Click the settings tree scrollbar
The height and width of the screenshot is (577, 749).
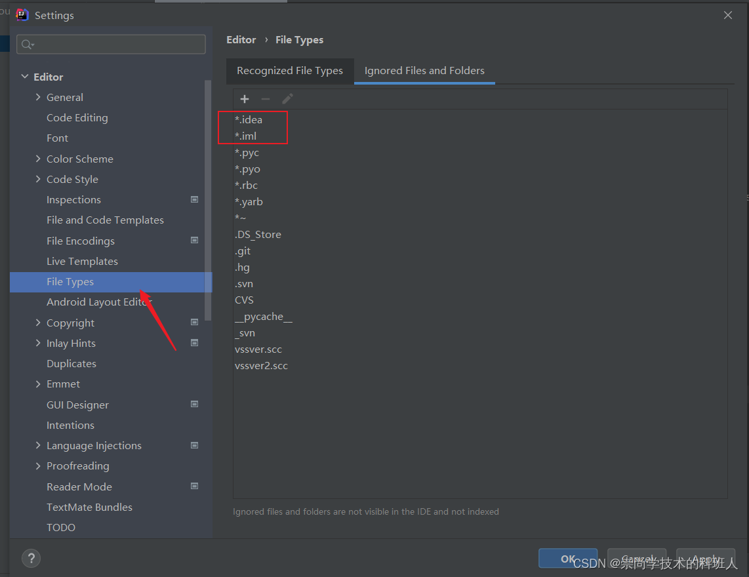[208, 201]
